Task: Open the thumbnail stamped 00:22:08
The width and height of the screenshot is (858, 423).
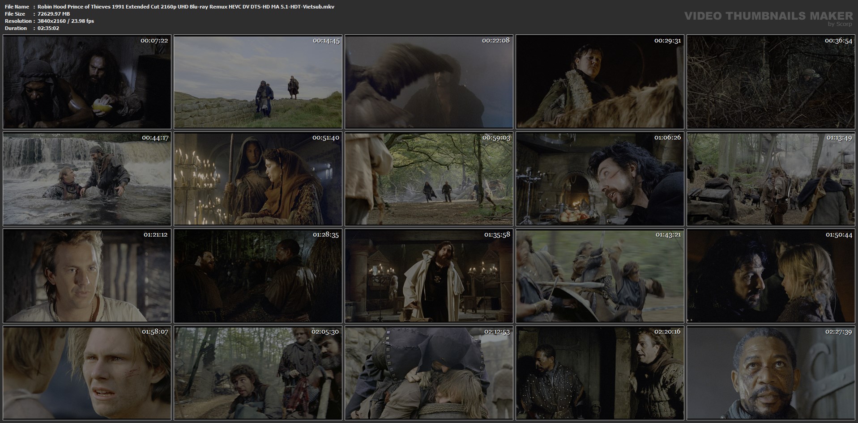Action: [x=429, y=82]
